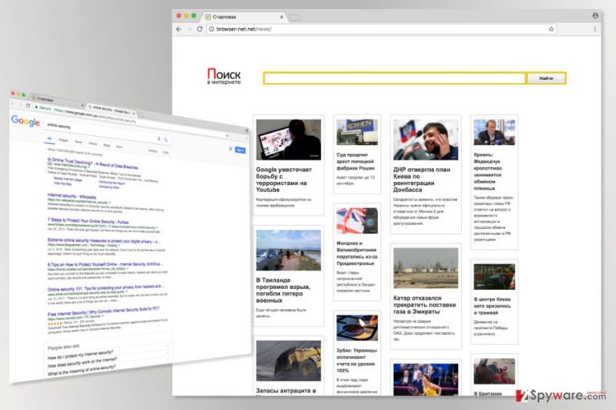Open Chrome's three-dot menu in front window
Image resolution: width=616 pixels, height=410 pixels.
point(595,29)
